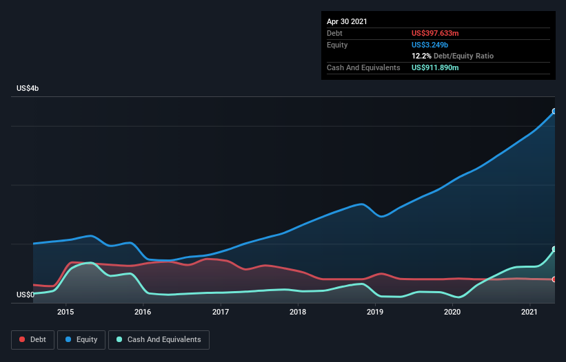Click the Equity label in tooltip
Viewport: 566px width, 362px height.
[337, 45]
